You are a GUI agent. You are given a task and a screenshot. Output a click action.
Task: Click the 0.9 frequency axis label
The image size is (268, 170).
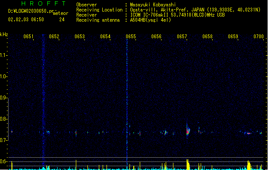coord(3,98)
